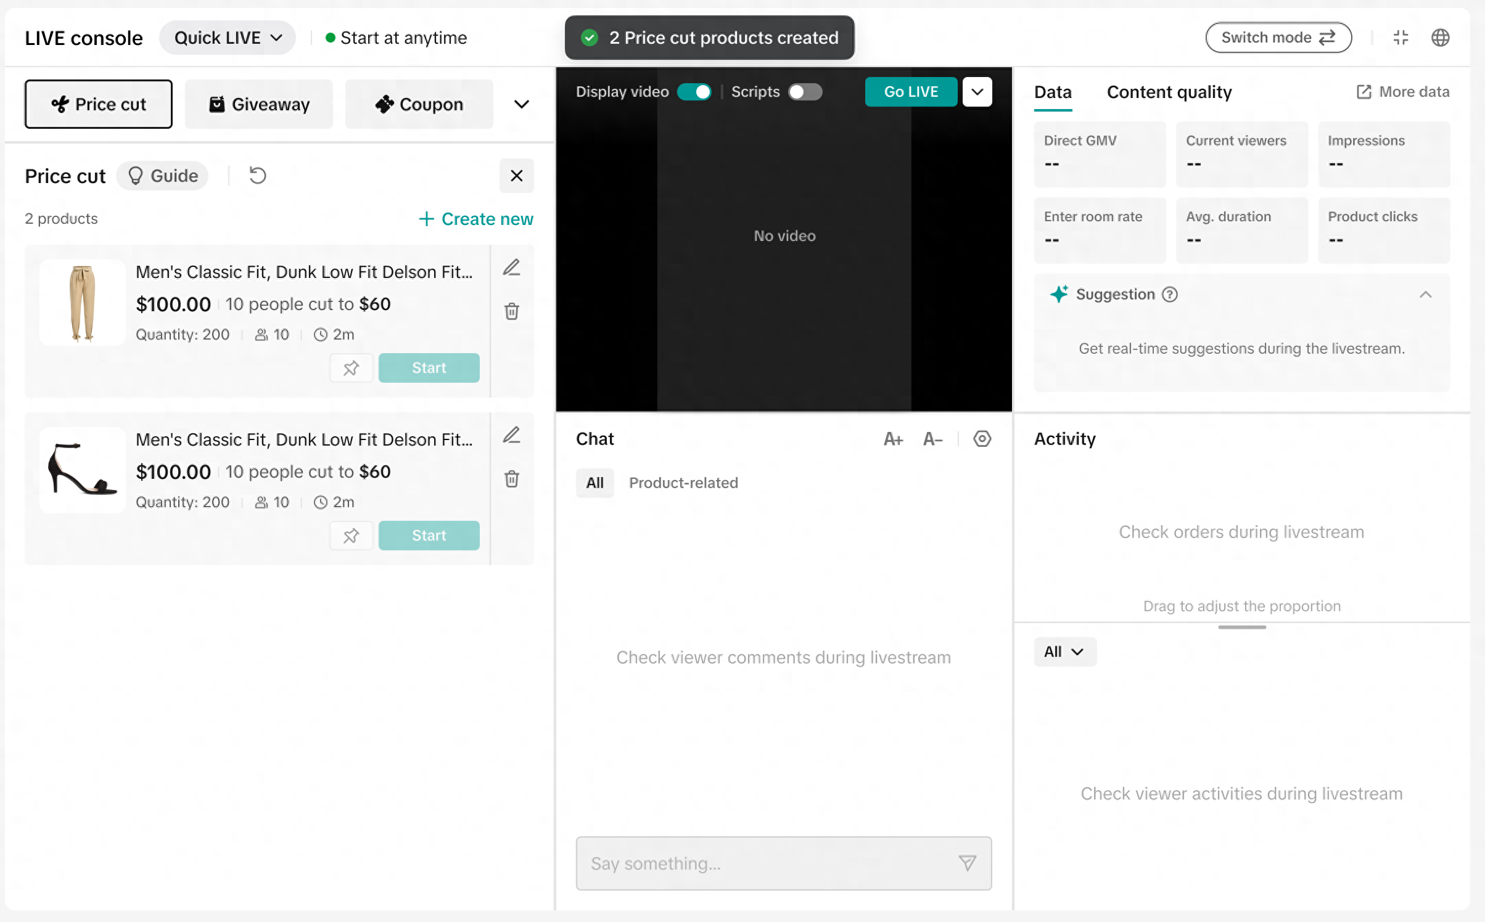Open the Price cut Guide
The width and height of the screenshot is (1485, 922).
coord(162,176)
